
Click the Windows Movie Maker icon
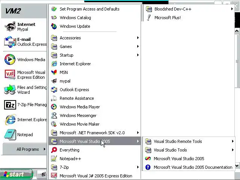tap(54, 124)
